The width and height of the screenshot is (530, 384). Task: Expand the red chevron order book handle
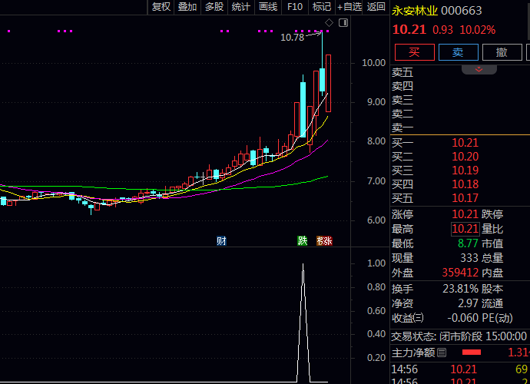479,69
